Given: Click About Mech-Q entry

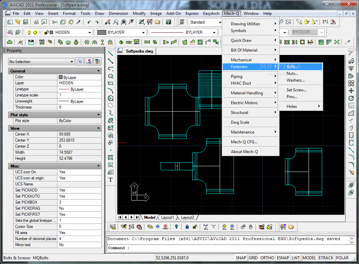Looking at the screenshot, I should pos(251,152).
